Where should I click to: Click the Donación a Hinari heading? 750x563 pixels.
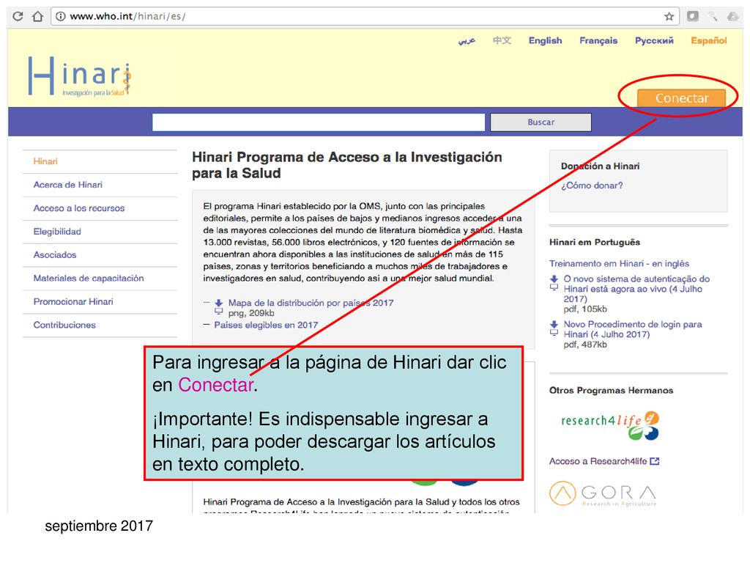[601, 166]
